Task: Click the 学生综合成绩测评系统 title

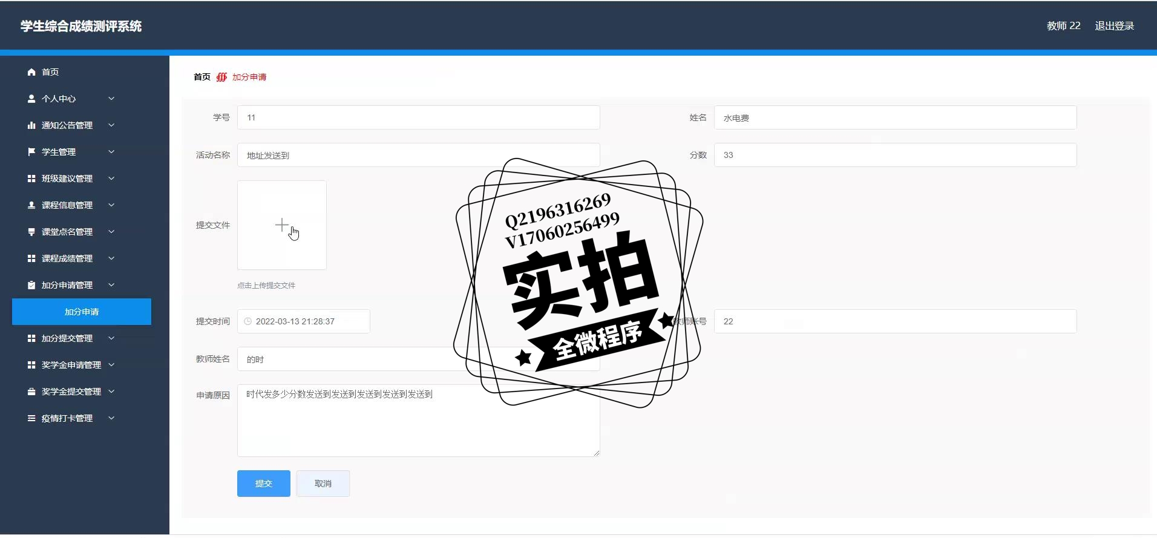Action: (x=81, y=26)
